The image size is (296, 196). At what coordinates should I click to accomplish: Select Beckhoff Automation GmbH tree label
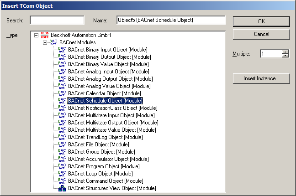coord(81,35)
